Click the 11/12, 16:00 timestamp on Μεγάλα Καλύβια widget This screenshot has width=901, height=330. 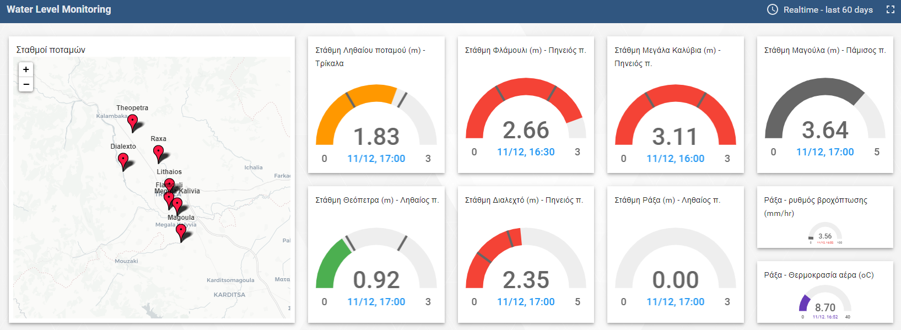pos(676,159)
